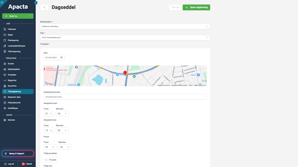Open Arbejdstid start Timer dropdown
Screen dimensions: 298x167
(49, 114)
